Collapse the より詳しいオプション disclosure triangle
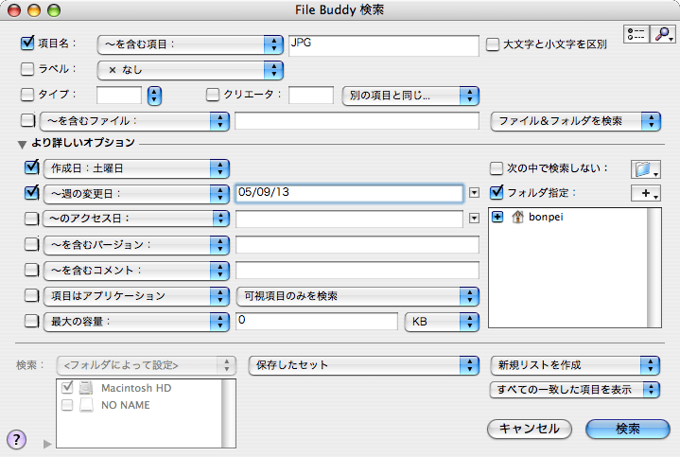Viewport: 680px width, 457px height. point(22,144)
